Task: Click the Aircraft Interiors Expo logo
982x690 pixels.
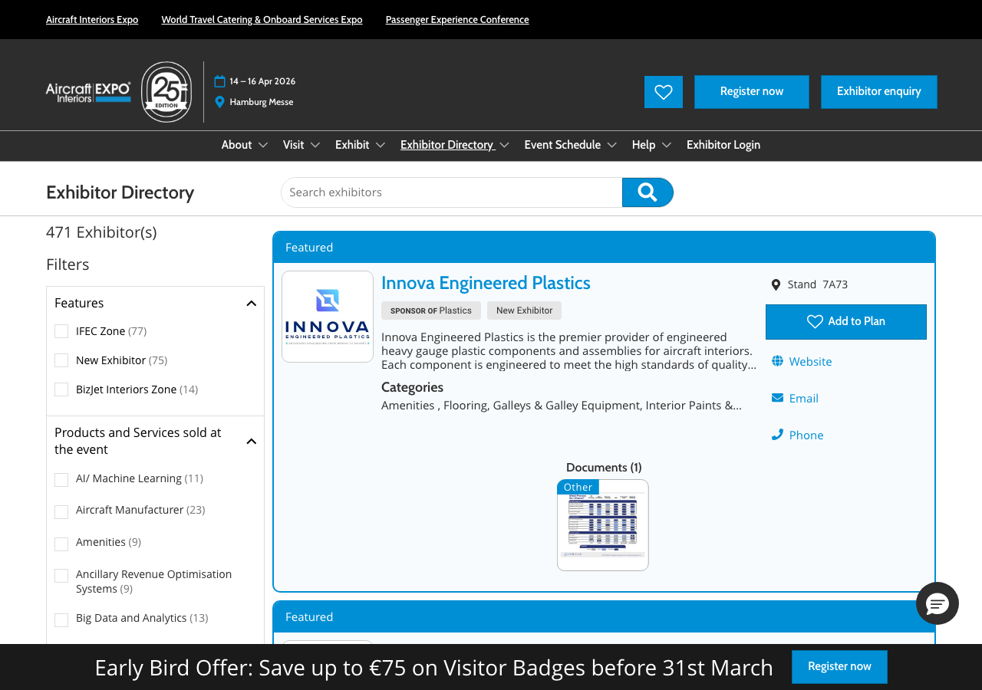Action: tap(88, 92)
